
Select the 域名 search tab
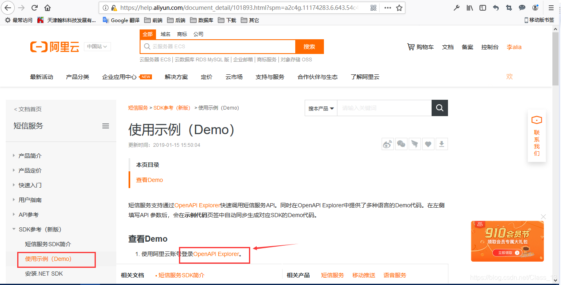(x=165, y=34)
